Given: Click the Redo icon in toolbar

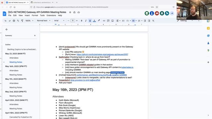Looking at the screenshot, I should click(10, 21).
